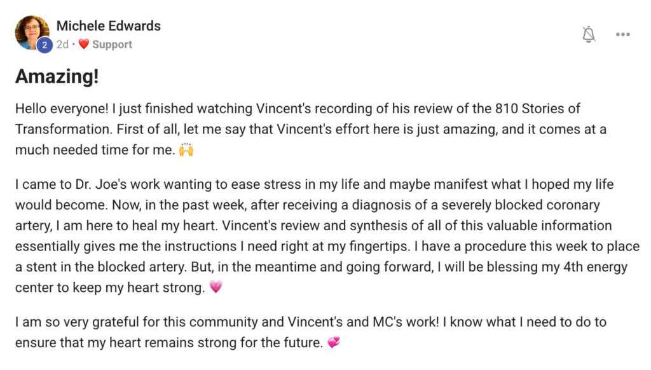Click the 'Amazing!' post title

(x=57, y=77)
